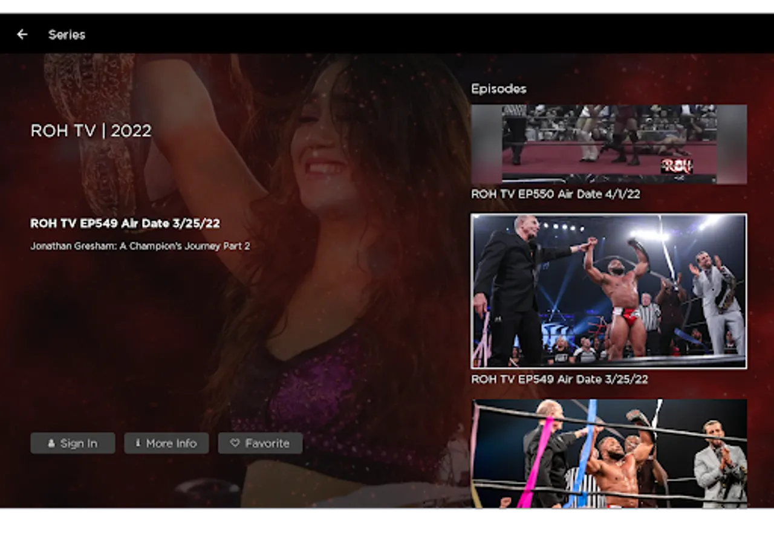Open the episode thumbnail below EP549
774x544 pixels.
pyautogui.click(x=609, y=453)
